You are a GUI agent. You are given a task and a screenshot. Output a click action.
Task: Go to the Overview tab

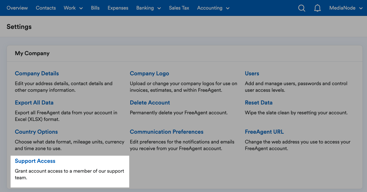(17, 8)
